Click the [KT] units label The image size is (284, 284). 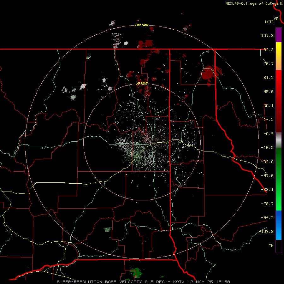click(x=269, y=22)
